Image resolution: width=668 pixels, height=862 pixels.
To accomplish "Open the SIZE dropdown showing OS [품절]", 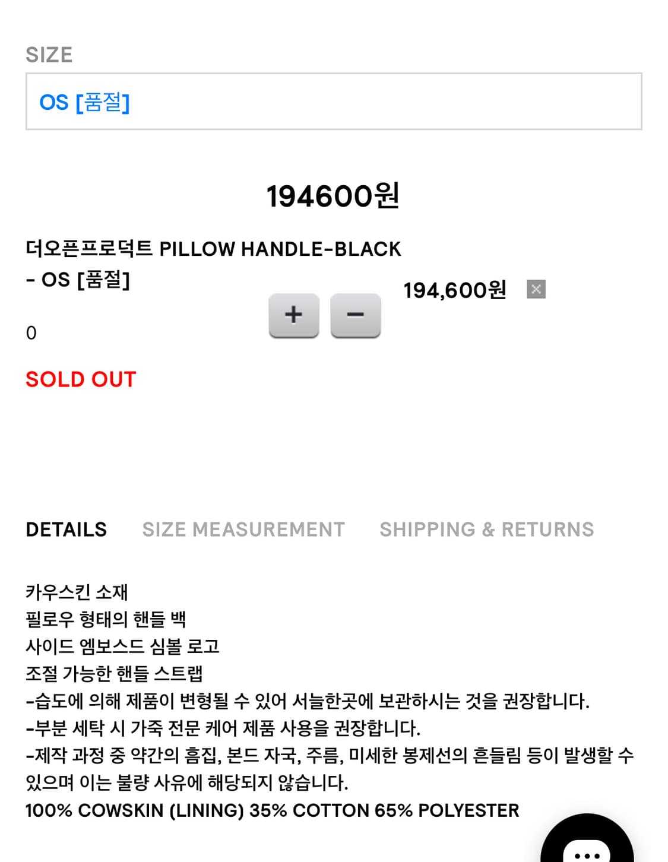I will (x=333, y=102).
